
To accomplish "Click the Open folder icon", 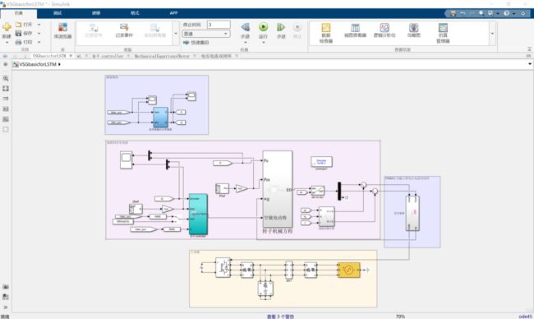I will (x=19, y=25).
